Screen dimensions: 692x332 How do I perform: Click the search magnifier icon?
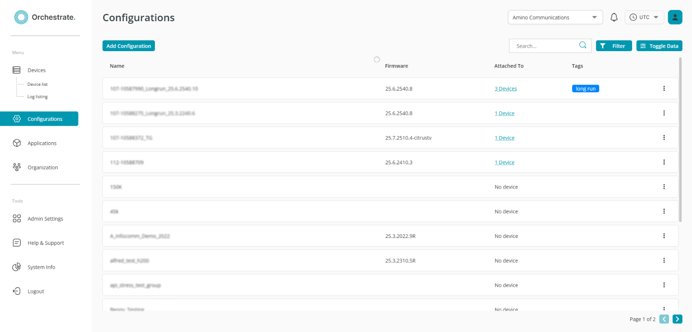pyautogui.click(x=583, y=45)
